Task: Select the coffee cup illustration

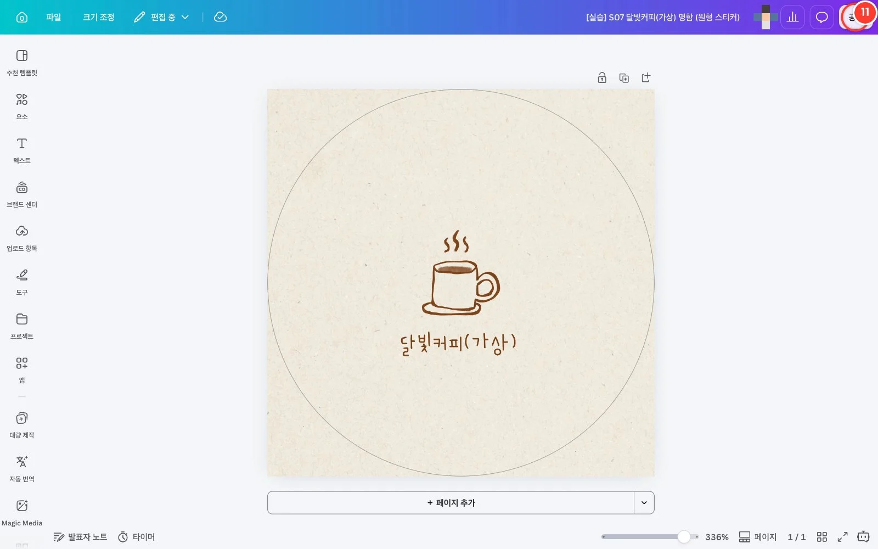Action: 460,273
